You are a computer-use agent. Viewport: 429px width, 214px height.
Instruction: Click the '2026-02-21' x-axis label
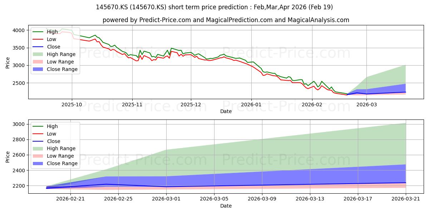pyautogui.click(x=71, y=199)
